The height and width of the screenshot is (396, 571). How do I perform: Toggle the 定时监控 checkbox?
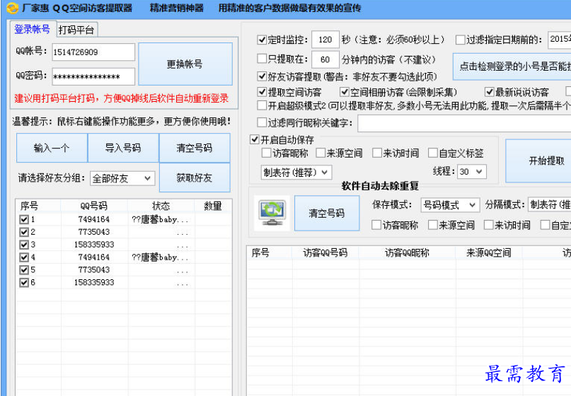(262, 40)
